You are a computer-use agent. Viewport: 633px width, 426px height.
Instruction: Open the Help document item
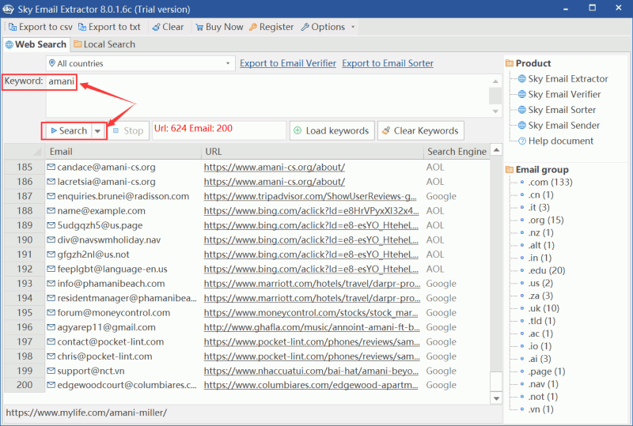(556, 141)
